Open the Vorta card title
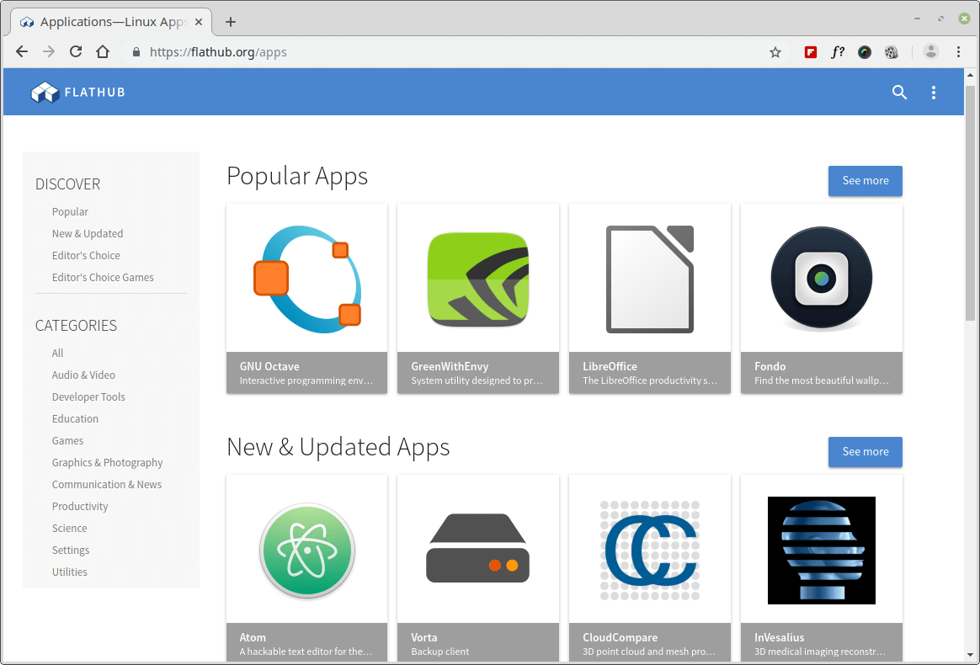Screen dimensions: 980x665 (x=423, y=637)
